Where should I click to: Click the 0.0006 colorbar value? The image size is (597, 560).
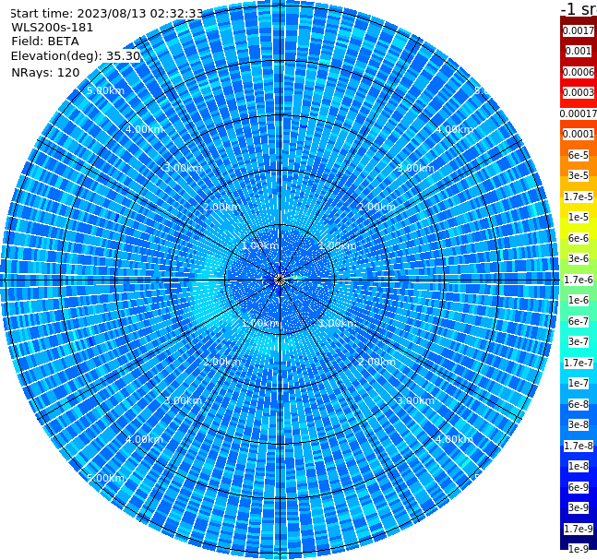tap(579, 72)
